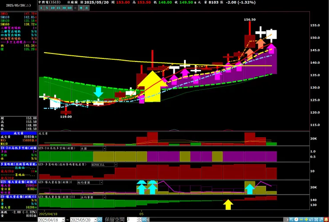
Task: Open the red bell alert icon
Action: point(326,220)
